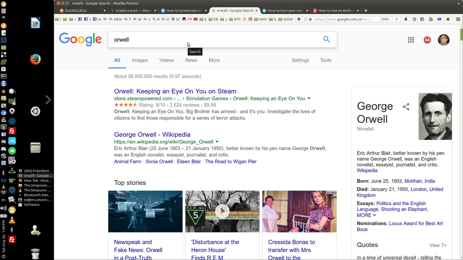Click the Firefox URL address bar
463x260 pixels.
(x=344, y=19)
